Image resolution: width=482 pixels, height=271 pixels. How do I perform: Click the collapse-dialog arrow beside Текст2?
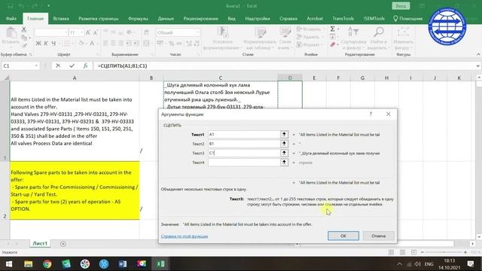tap(284, 144)
